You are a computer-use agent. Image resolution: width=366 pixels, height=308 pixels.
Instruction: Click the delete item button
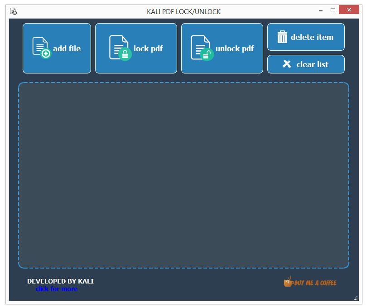point(306,37)
